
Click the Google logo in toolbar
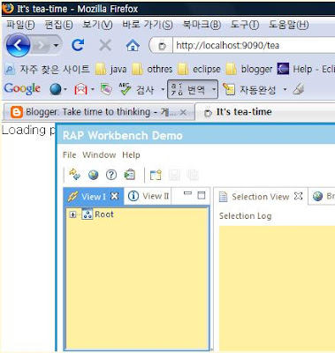point(22,89)
